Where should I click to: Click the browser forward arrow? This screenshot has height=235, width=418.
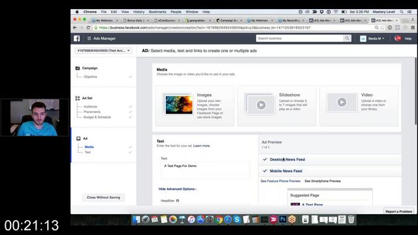[x=81, y=27]
